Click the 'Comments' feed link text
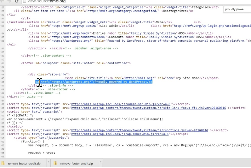Viewport: 251px width, 168px height. coord(116,37)
